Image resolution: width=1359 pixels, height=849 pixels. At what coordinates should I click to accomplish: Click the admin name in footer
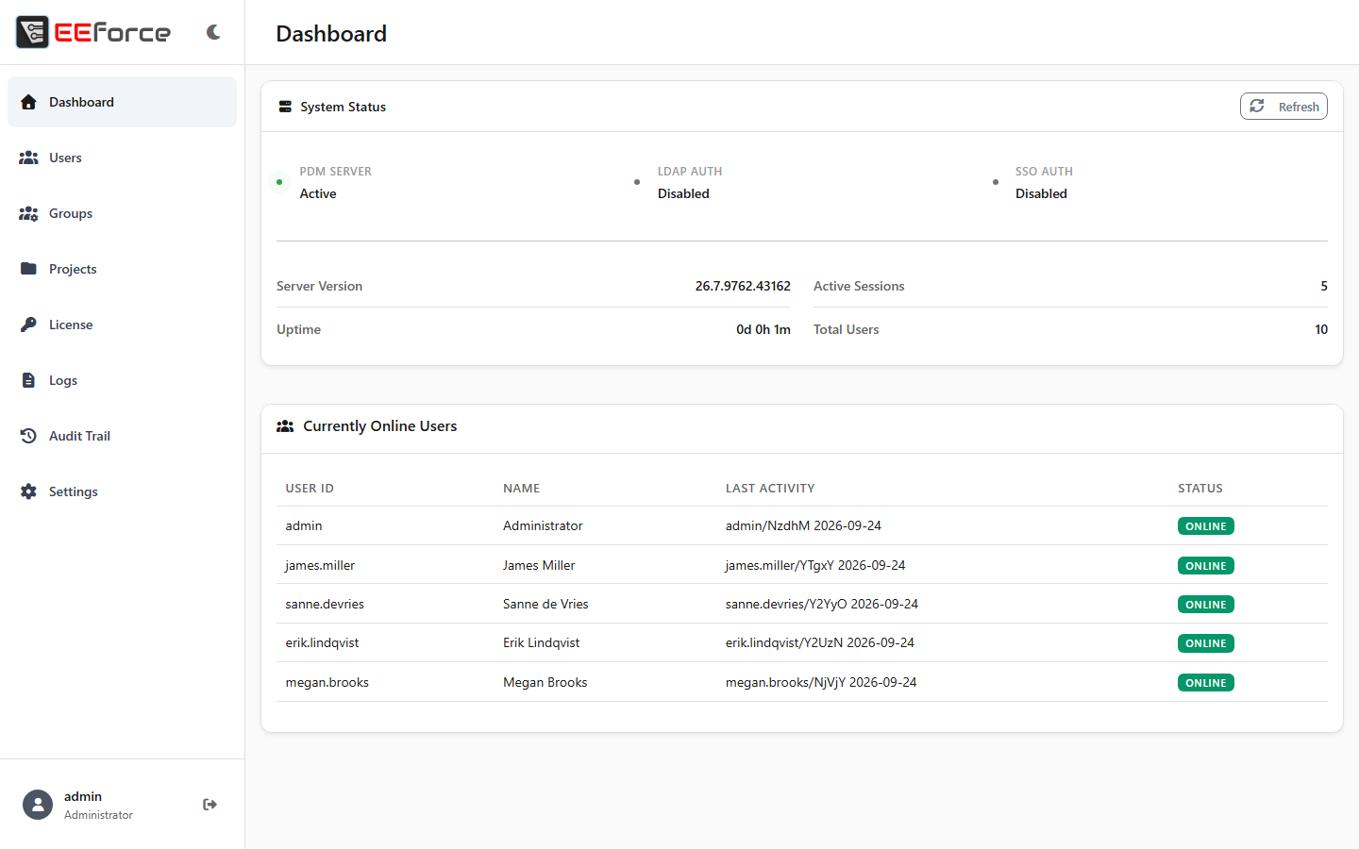click(x=83, y=796)
